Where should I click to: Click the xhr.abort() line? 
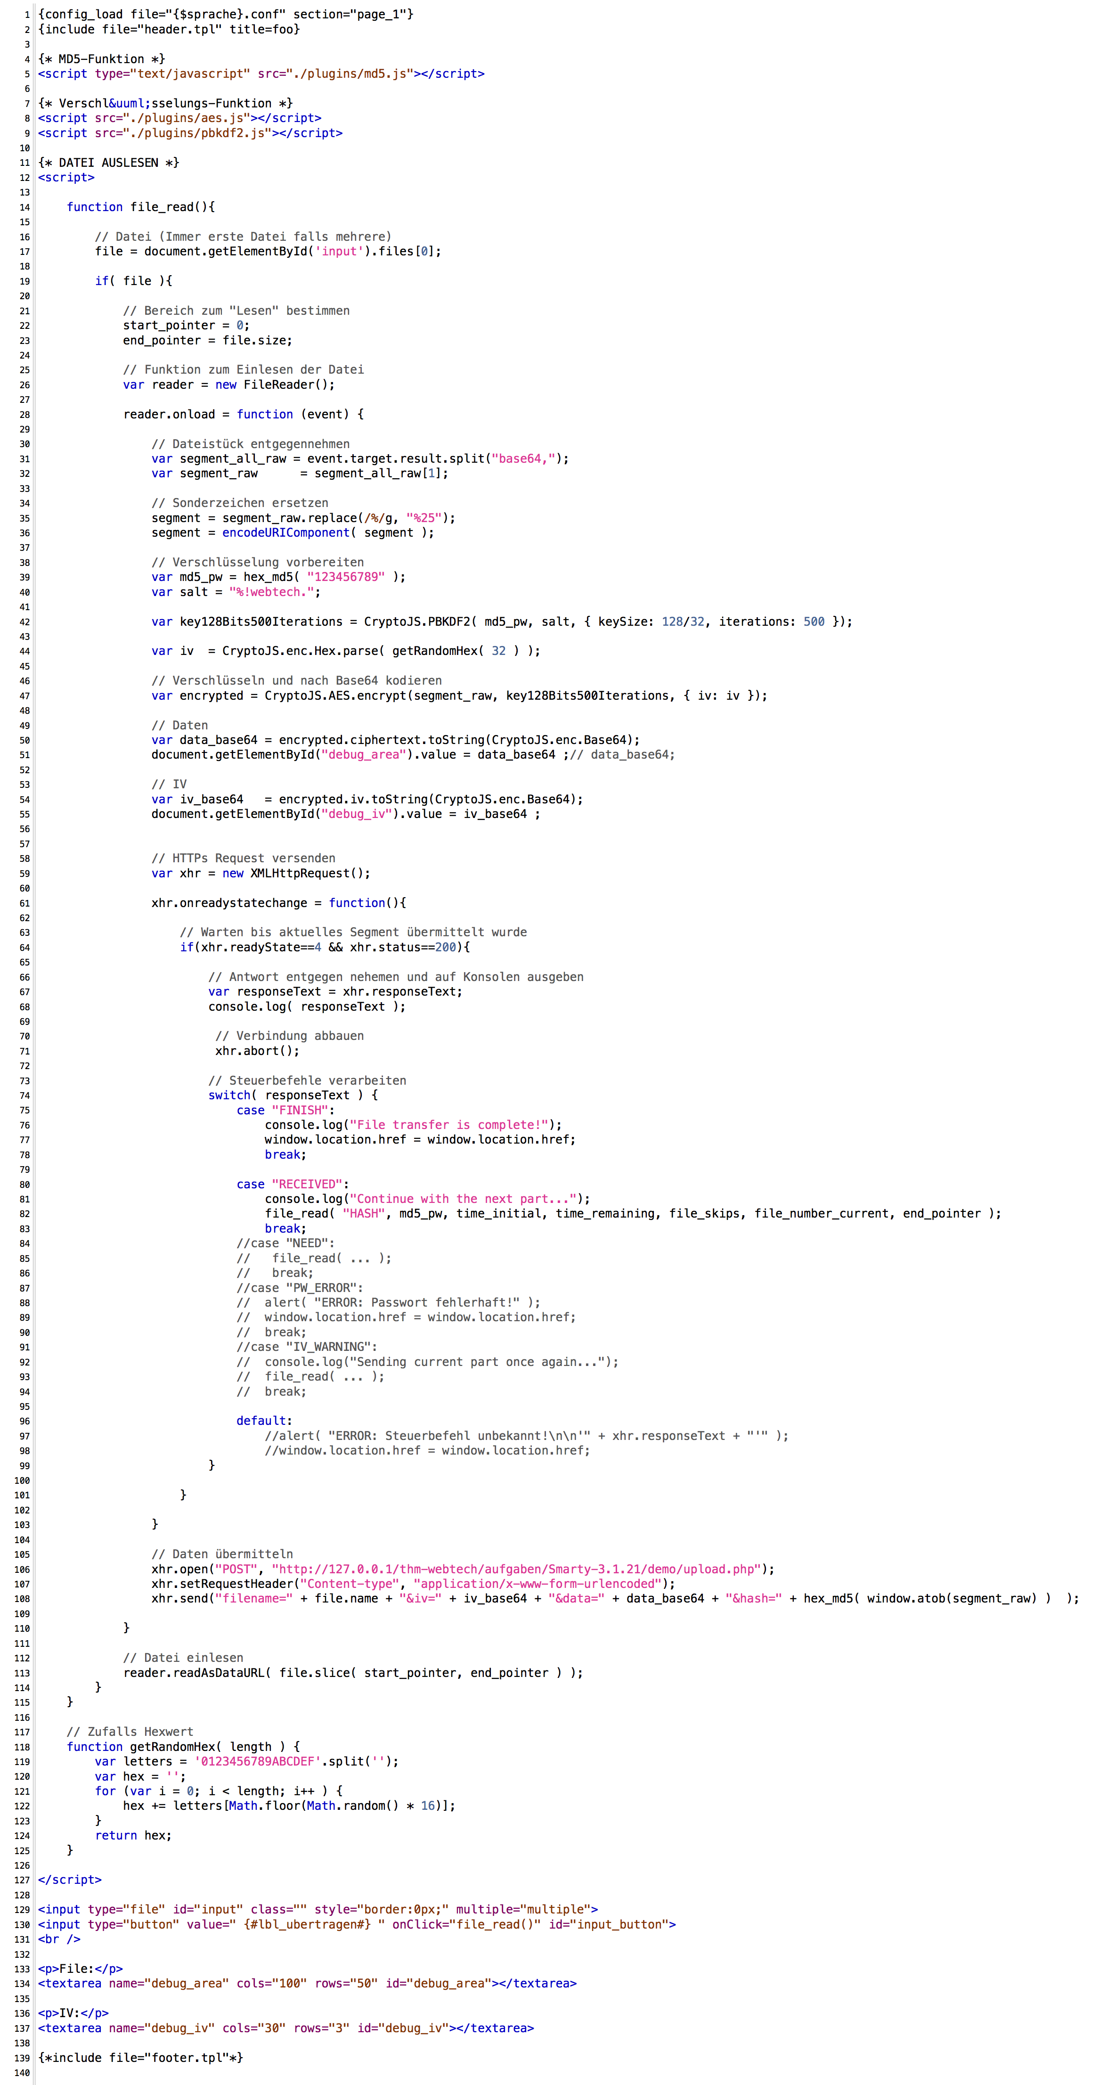coord(257,1051)
